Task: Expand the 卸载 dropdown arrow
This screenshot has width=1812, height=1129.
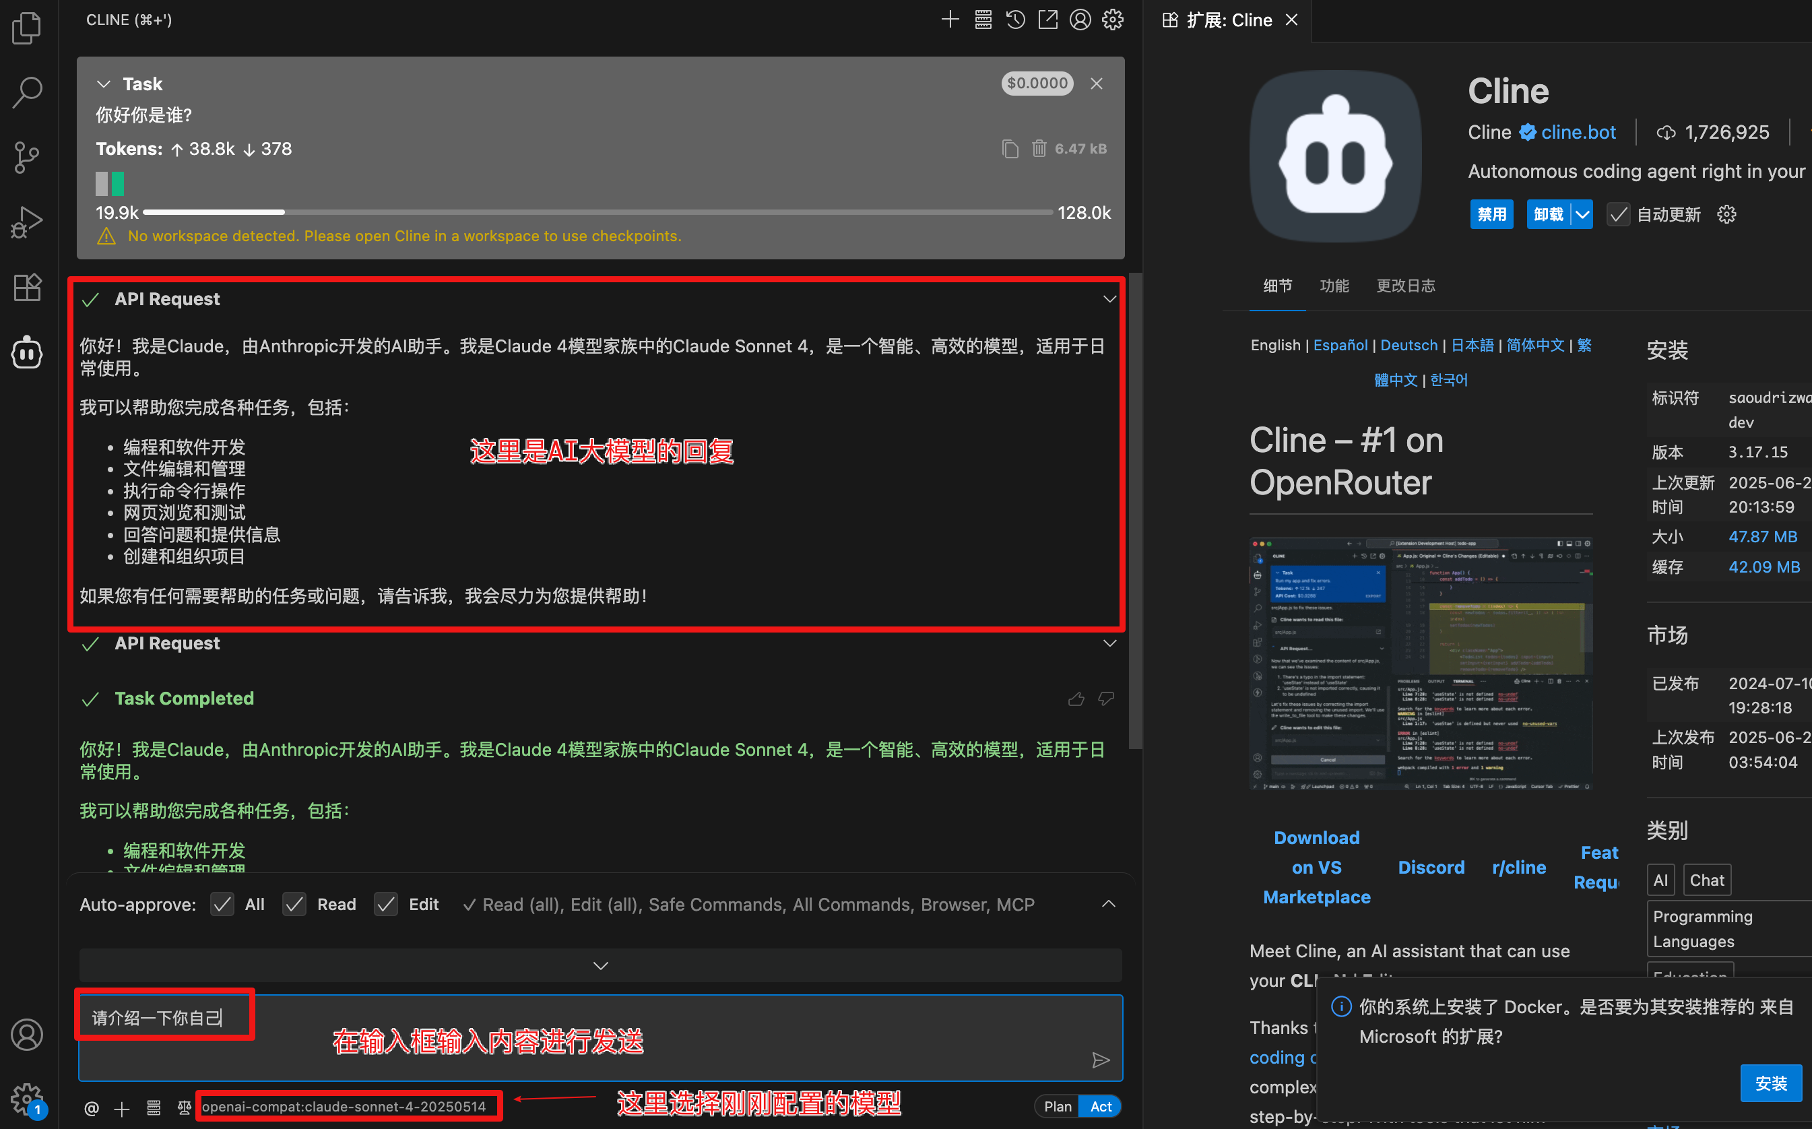Action: [x=1582, y=214]
